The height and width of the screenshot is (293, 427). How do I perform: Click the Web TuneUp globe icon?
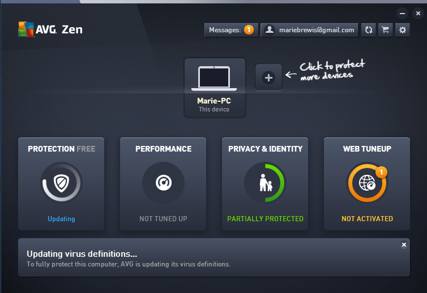[x=367, y=183]
